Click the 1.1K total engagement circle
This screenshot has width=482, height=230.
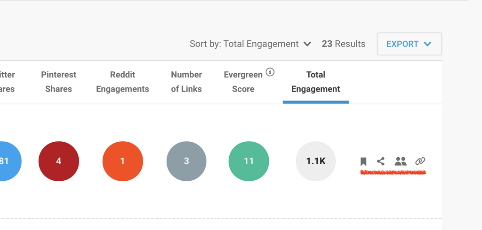315,161
